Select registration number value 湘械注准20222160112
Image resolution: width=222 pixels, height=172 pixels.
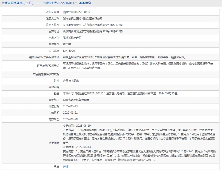click(x=77, y=12)
